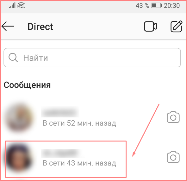
Task: Tap the blurred avatar of first contact
Action: coord(19,118)
